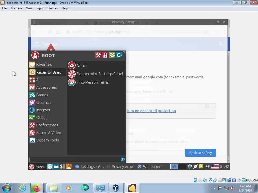Click the menu search text field

(x=75, y=160)
